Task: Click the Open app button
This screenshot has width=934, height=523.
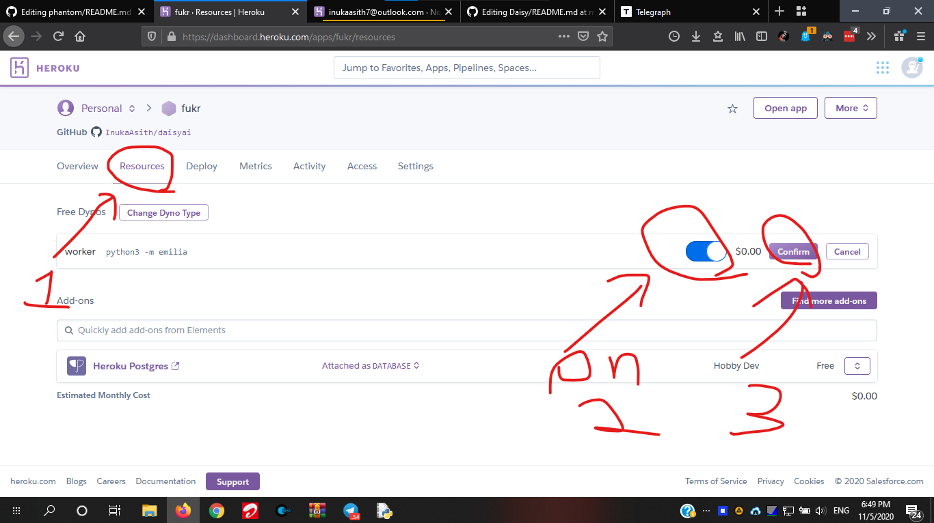Action: click(x=786, y=108)
